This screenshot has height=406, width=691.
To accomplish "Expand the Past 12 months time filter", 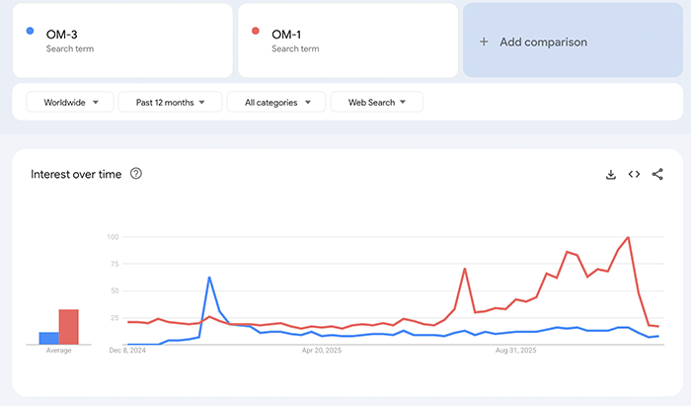I will pyautogui.click(x=171, y=102).
